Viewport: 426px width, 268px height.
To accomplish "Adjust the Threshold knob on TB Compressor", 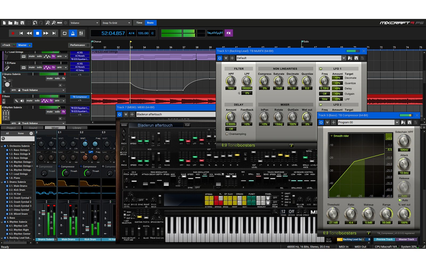I will (x=333, y=213).
